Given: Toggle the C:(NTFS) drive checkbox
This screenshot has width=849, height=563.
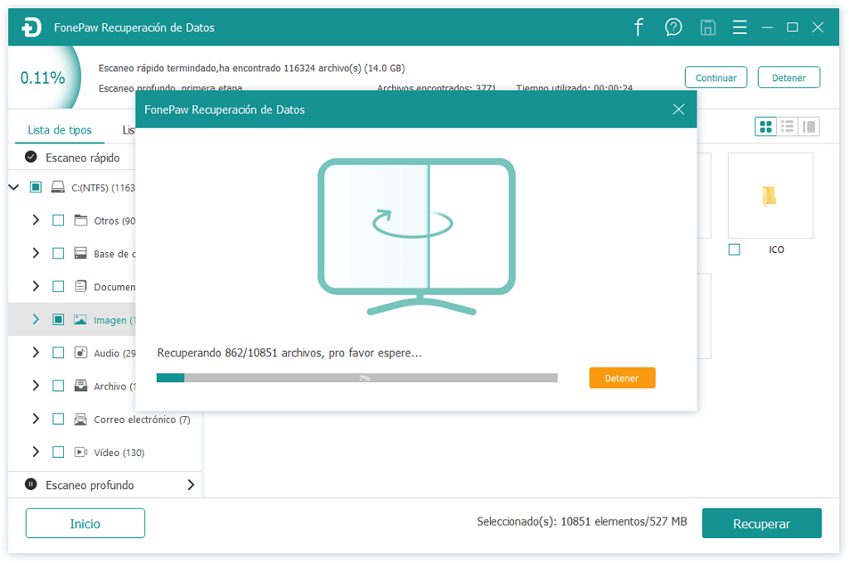Looking at the screenshot, I should [36, 187].
